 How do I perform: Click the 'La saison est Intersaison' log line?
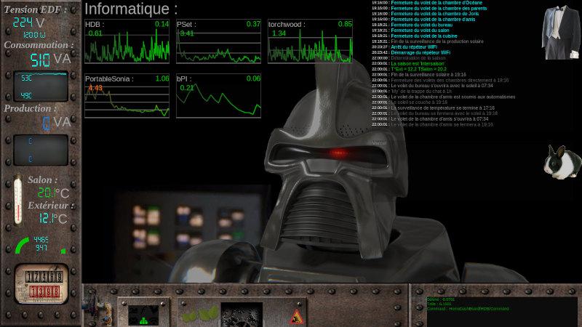pyautogui.click(x=417, y=63)
